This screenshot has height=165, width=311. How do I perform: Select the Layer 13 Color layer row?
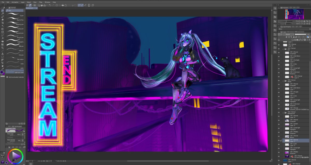tap(296, 144)
